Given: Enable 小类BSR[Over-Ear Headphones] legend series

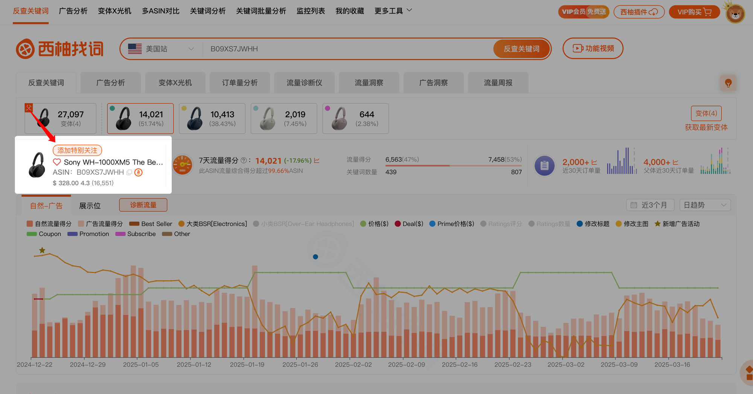Looking at the screenshot, I should [x=303, y=224].
